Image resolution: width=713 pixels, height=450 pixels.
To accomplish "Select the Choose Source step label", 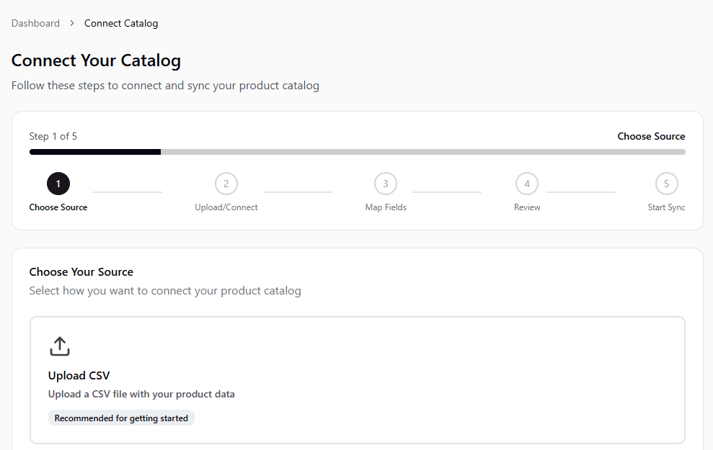I will pyautogui.click(x=58, y=207).
